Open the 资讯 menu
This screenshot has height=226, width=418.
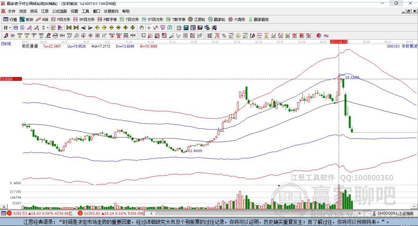click(34, 11)
